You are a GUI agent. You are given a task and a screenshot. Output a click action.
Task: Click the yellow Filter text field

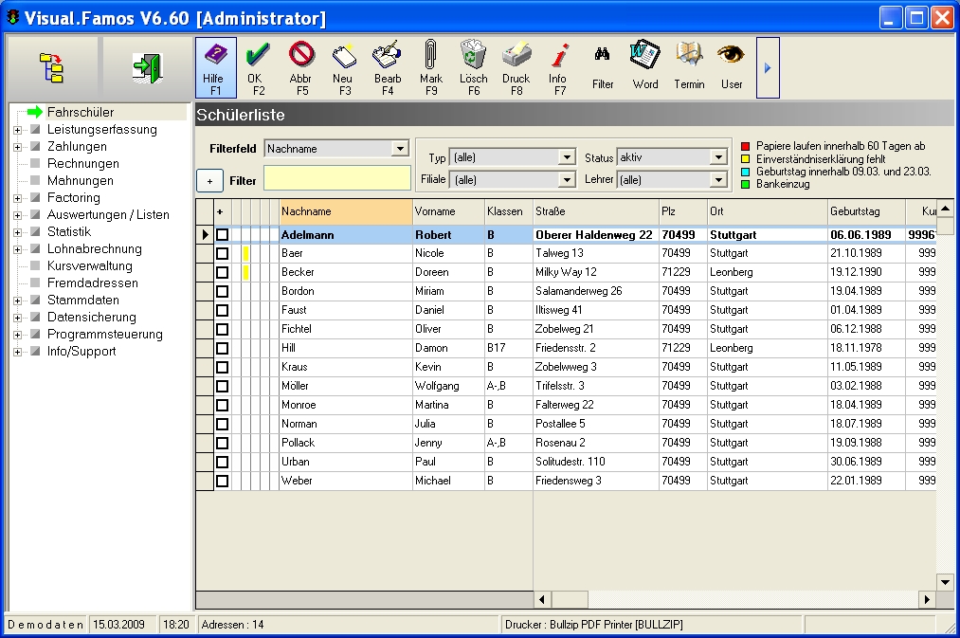[336, 178]
